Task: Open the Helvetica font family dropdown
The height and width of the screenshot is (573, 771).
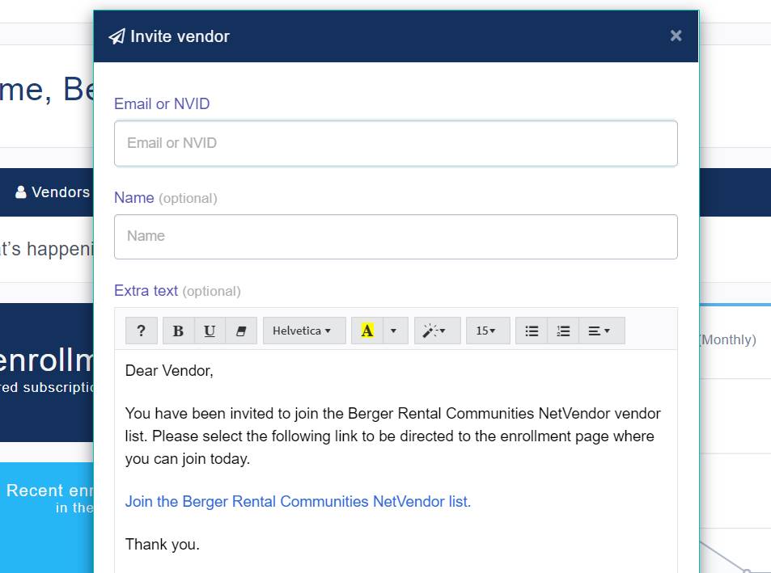Action: pos(304,331)
